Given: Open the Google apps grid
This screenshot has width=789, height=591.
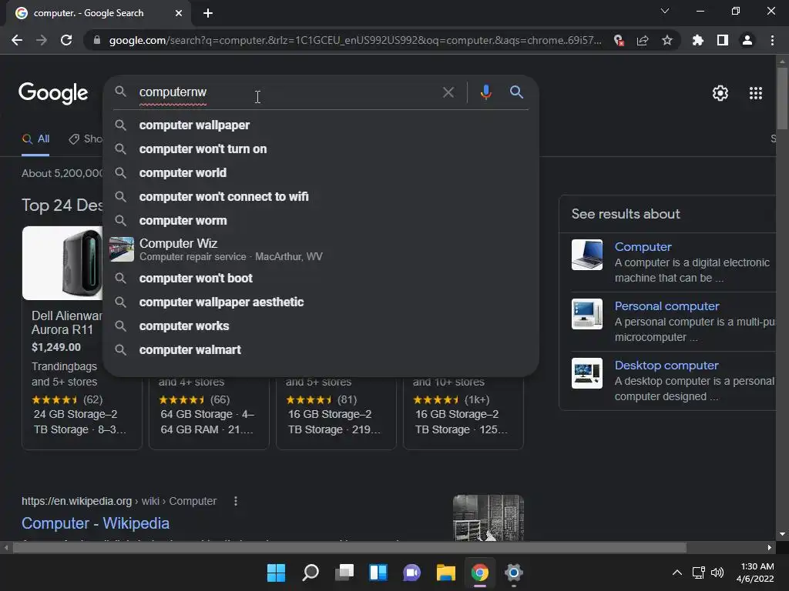Looking at the screenshot, I should point(756,93).
